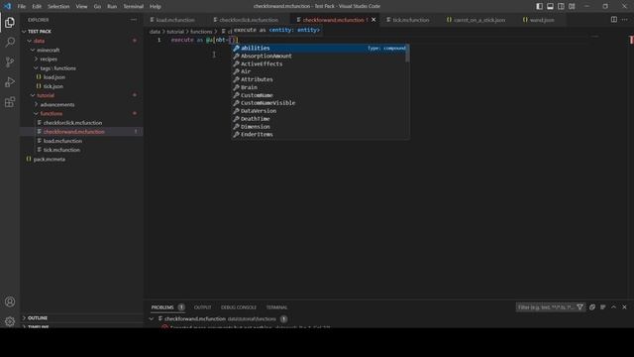Open the Run menu
This screenshot has width=634, height=357.
pyautogui.click(x=112, y=7)
